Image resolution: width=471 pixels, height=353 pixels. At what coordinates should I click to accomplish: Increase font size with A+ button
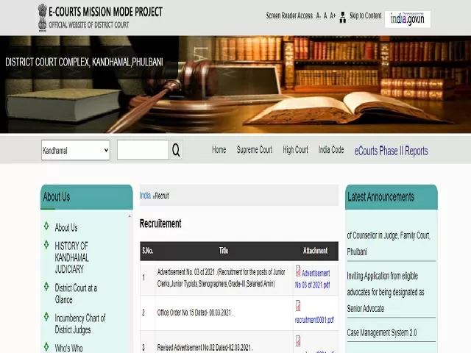pyautogui.click(x=333, y=15)
